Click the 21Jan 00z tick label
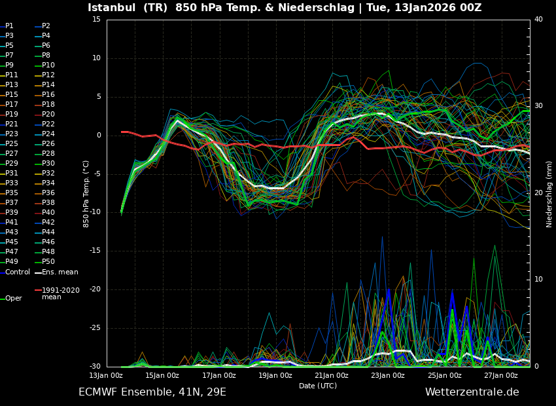The image size is (556, 406). coord(332,375)
